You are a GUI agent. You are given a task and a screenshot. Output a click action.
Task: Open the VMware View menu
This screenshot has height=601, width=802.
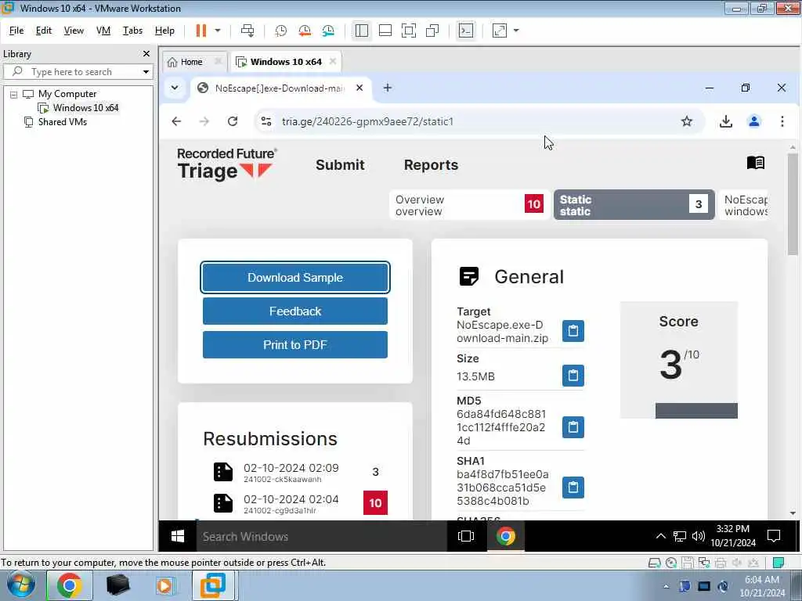74,31
